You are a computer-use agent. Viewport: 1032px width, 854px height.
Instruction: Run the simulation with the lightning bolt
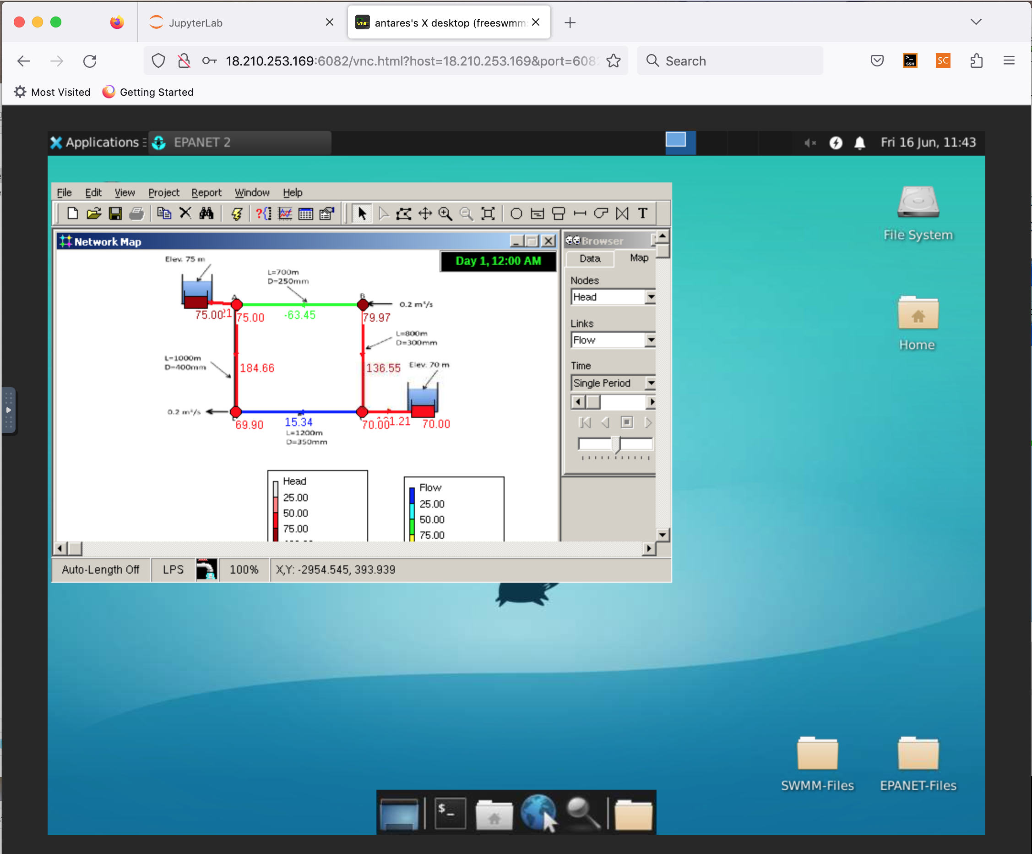[x=237, y=213]
